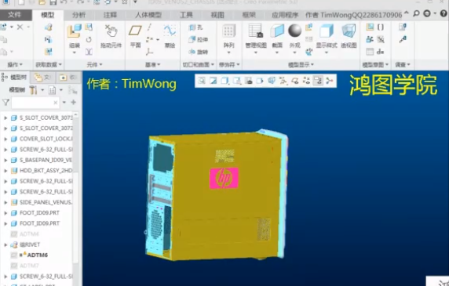Expand the 获取数据 group menu
This screenshot has height=304, width=449.
click(x=49, y=65)
